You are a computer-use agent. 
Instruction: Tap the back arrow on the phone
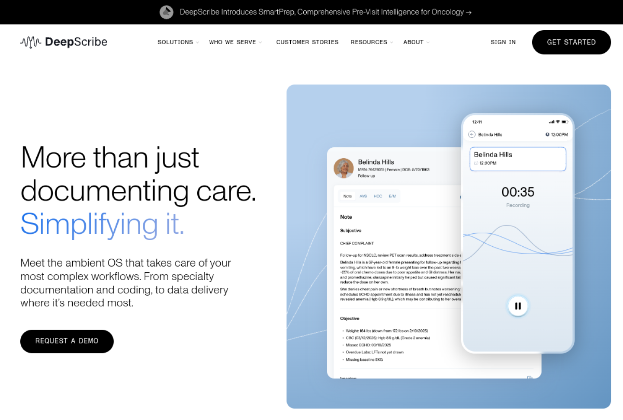click(x=472, y=134)
